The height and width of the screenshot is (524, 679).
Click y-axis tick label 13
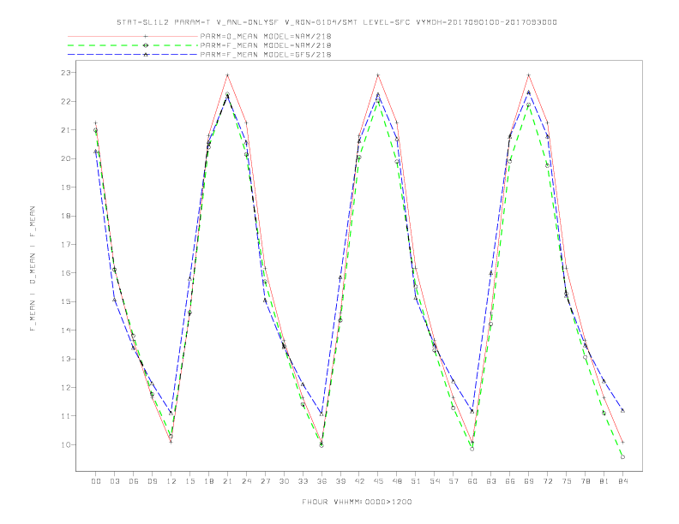pyautogui.click(x=65, y=359)
